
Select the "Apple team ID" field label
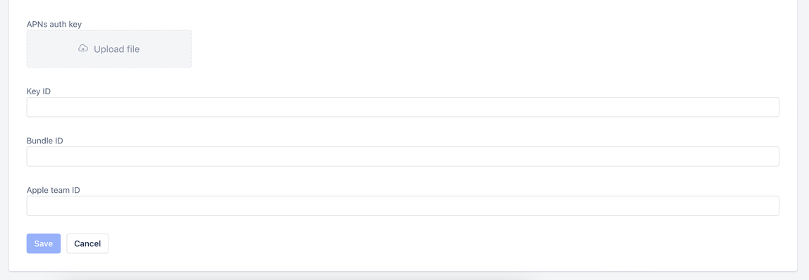click(x=53, y=190)
